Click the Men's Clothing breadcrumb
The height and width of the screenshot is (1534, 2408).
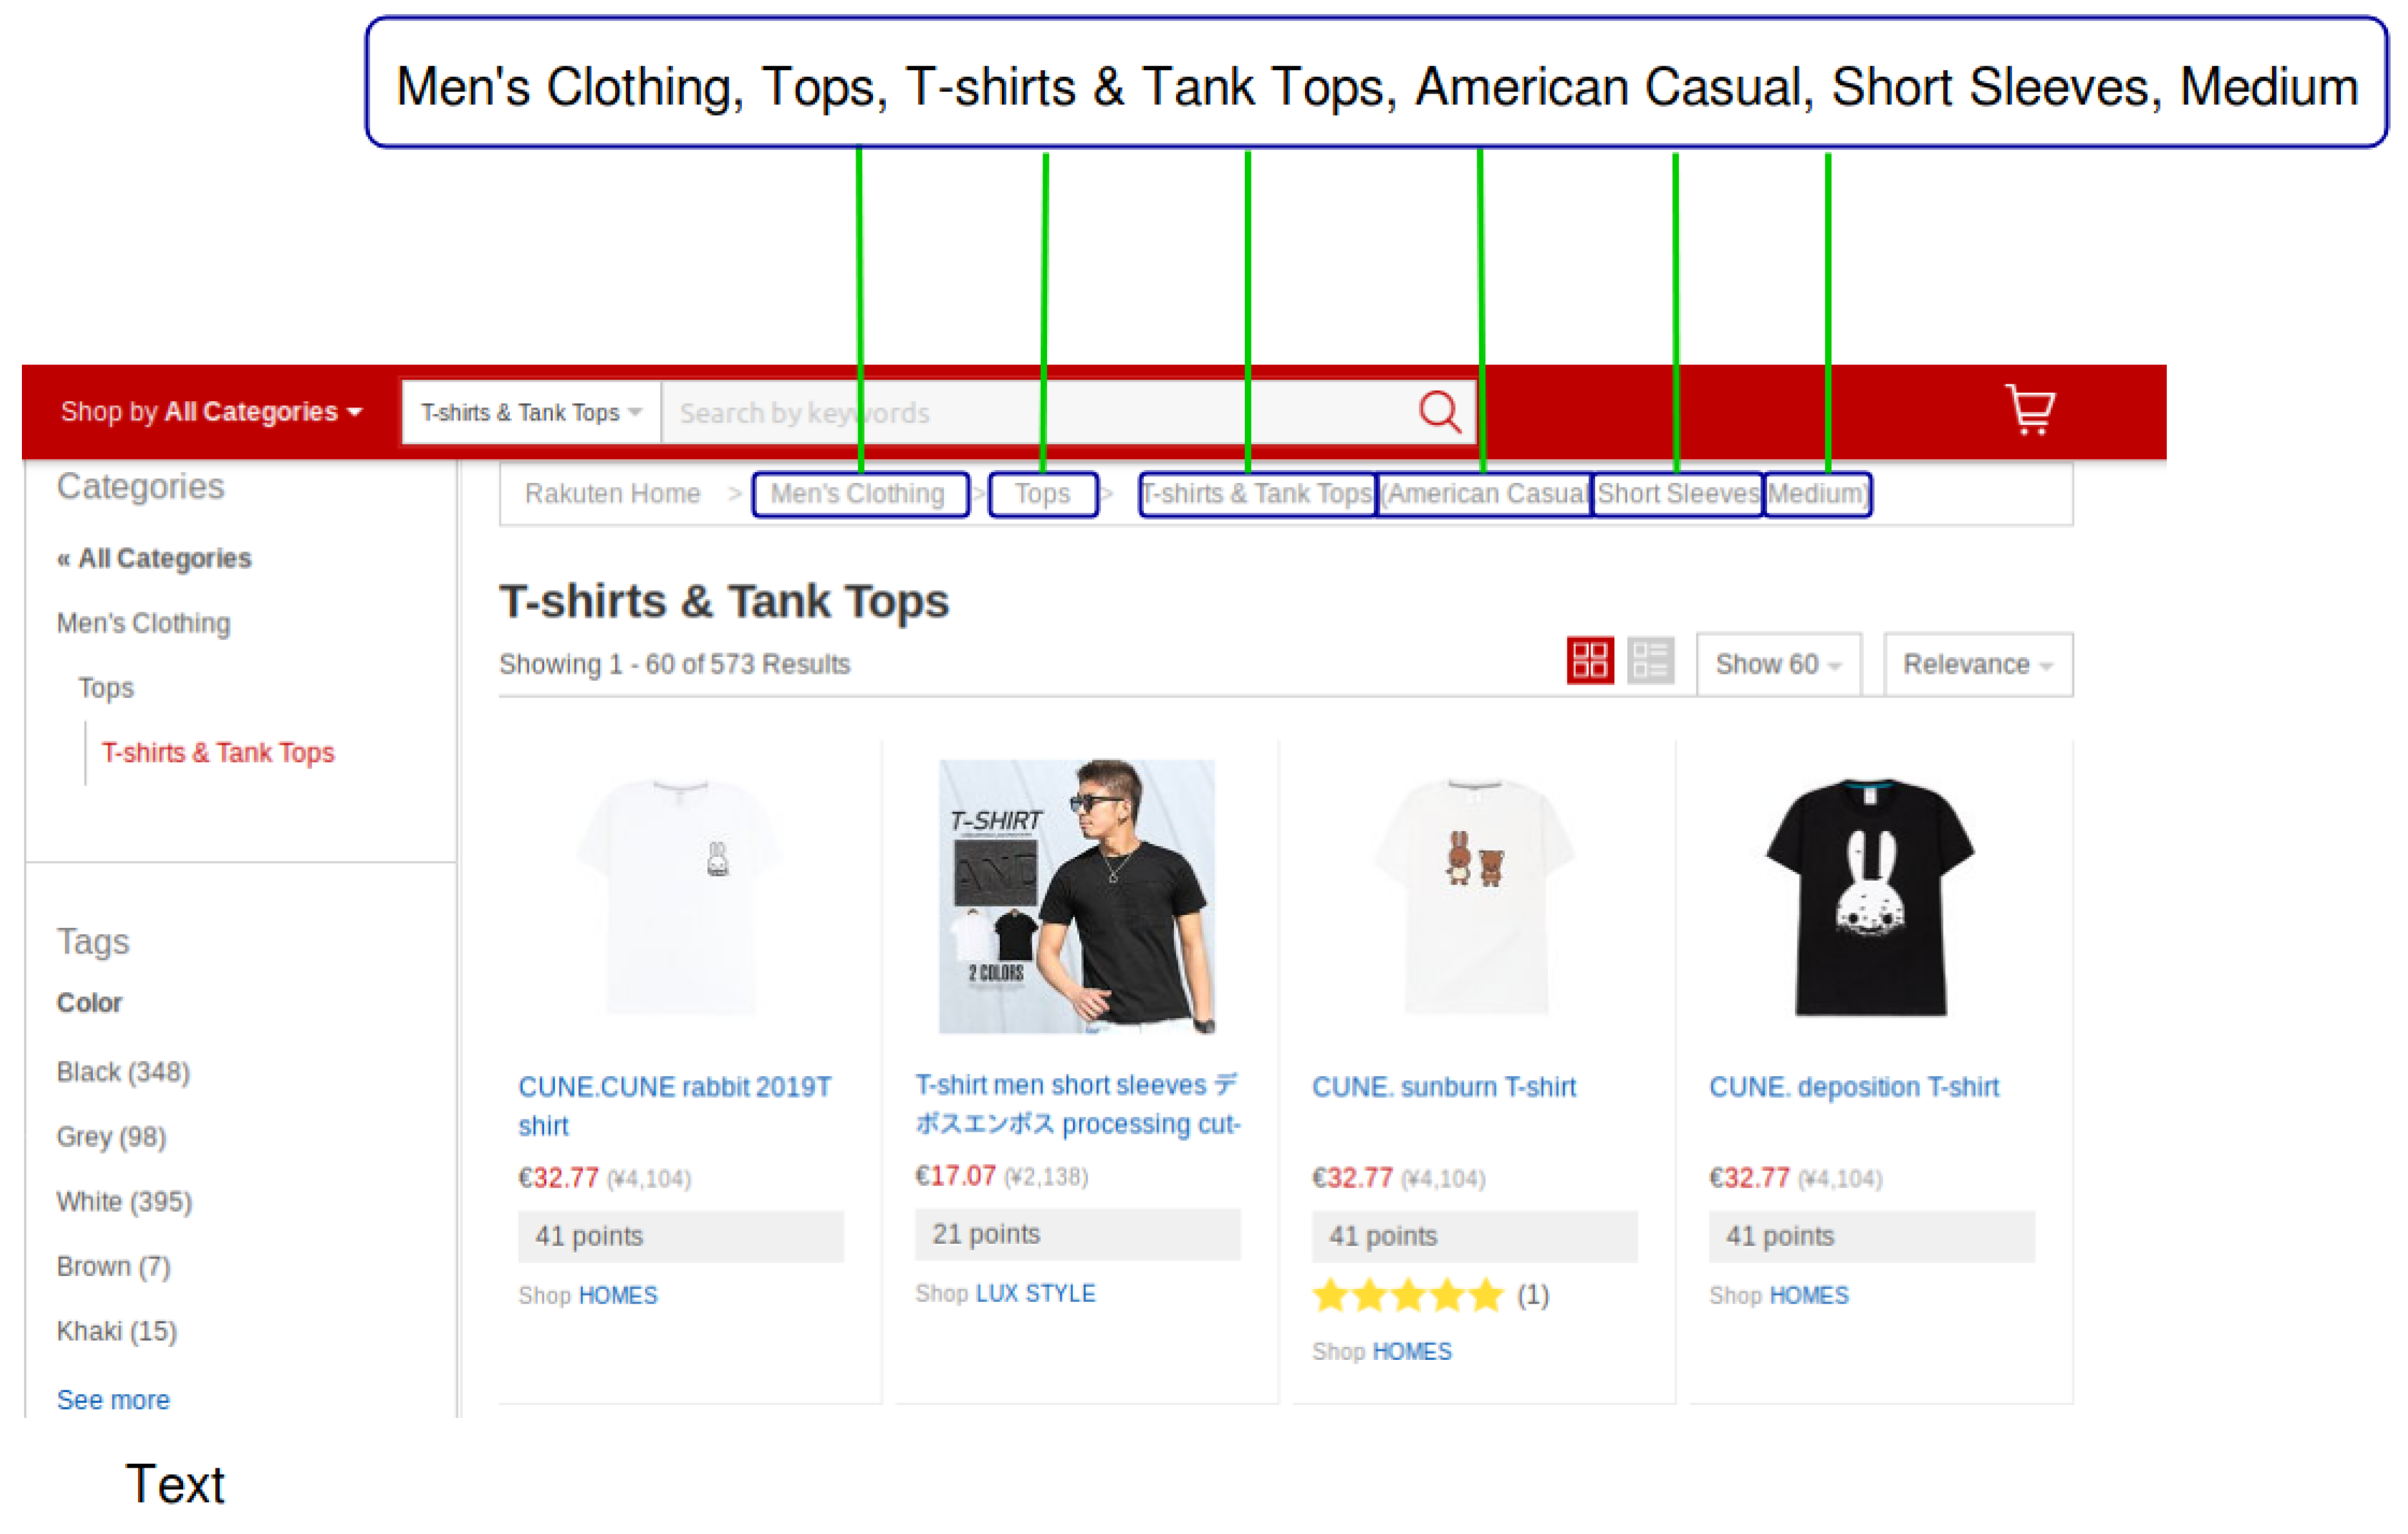pos(858,494)
